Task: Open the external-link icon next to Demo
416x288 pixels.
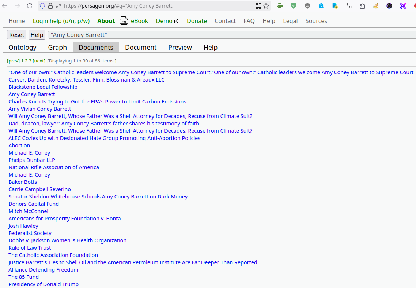Action: pyautogui.click(x=176, y=21)
